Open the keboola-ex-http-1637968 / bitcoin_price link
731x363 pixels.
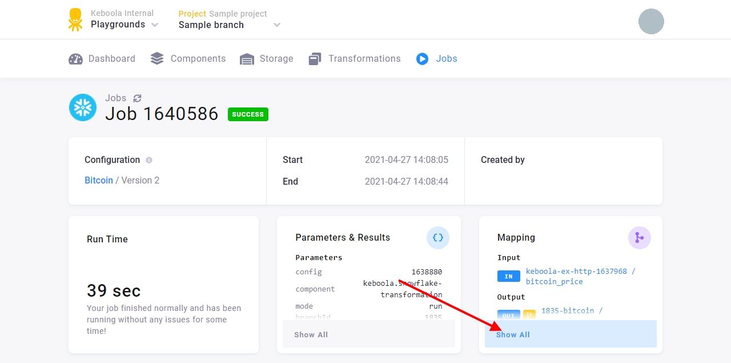point(581,276)
